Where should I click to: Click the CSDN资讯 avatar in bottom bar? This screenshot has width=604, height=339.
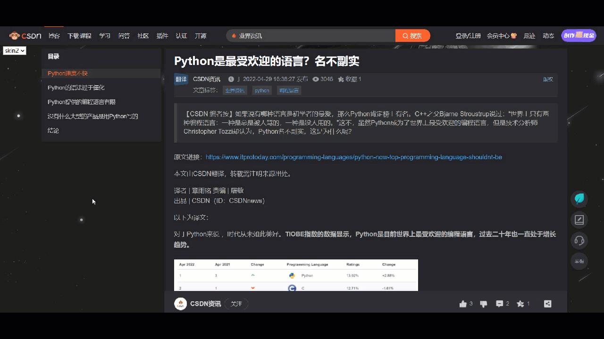(x=180, y=304)
